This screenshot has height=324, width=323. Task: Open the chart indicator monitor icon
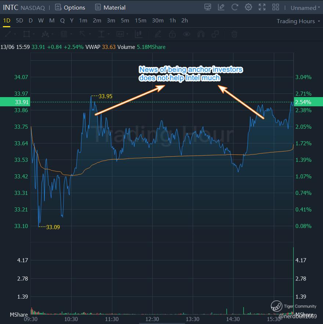point(208,7)
